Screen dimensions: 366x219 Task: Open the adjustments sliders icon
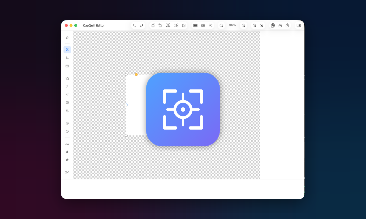(x=203, y=25)
